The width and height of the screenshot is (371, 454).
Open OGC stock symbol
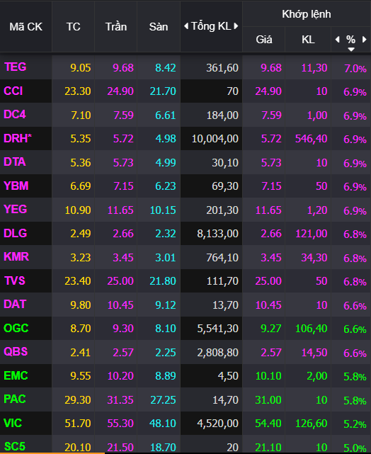coord(16,329)
